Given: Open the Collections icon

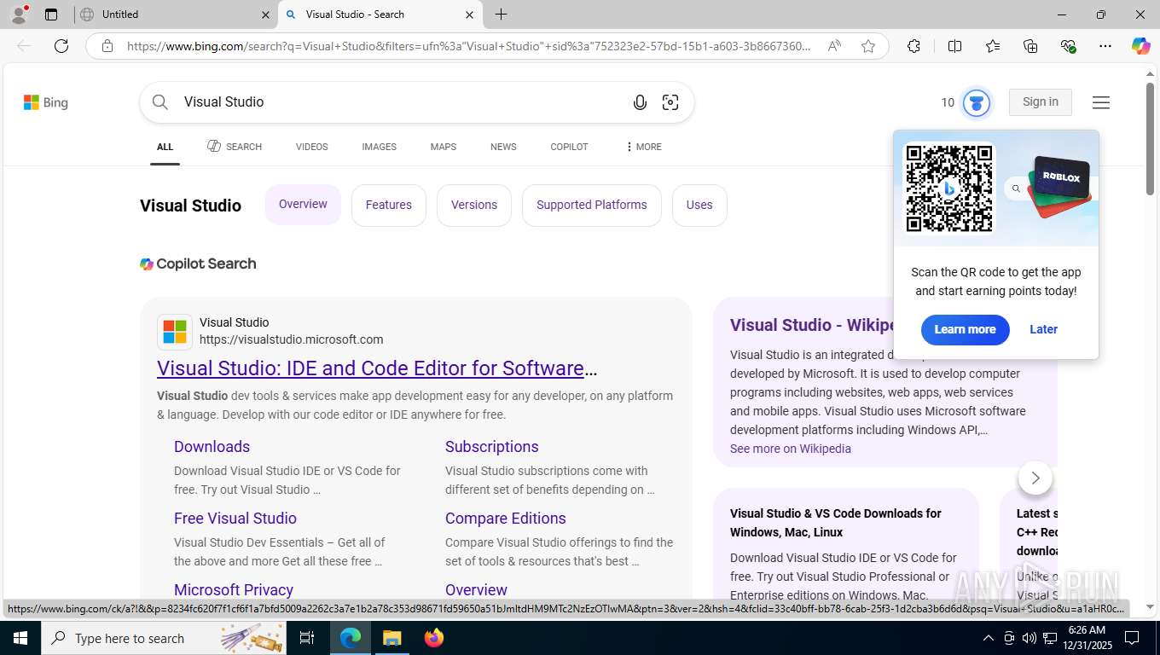Looking at the screenshot, I should (x=1030, y=46).
